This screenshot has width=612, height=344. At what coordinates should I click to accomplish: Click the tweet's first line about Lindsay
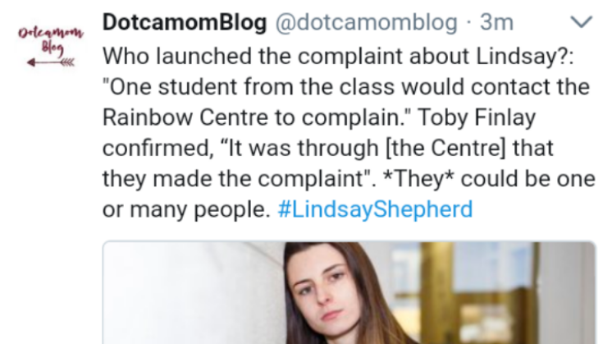point(338,56)
